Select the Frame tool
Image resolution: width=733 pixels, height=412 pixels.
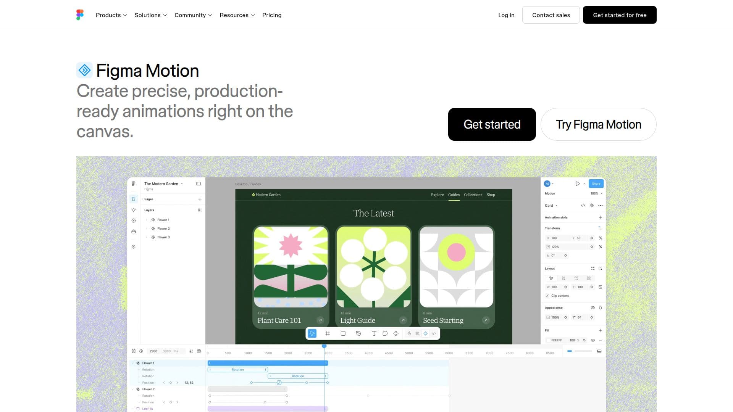tap(328, 333)
